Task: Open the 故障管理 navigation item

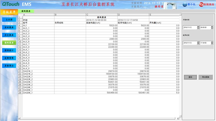Action: point(9,58)
